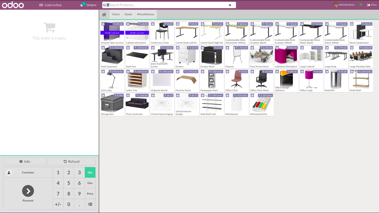Open product info icon on Small Shelf
Screen dimensions: 379x213
pos(352,72)
